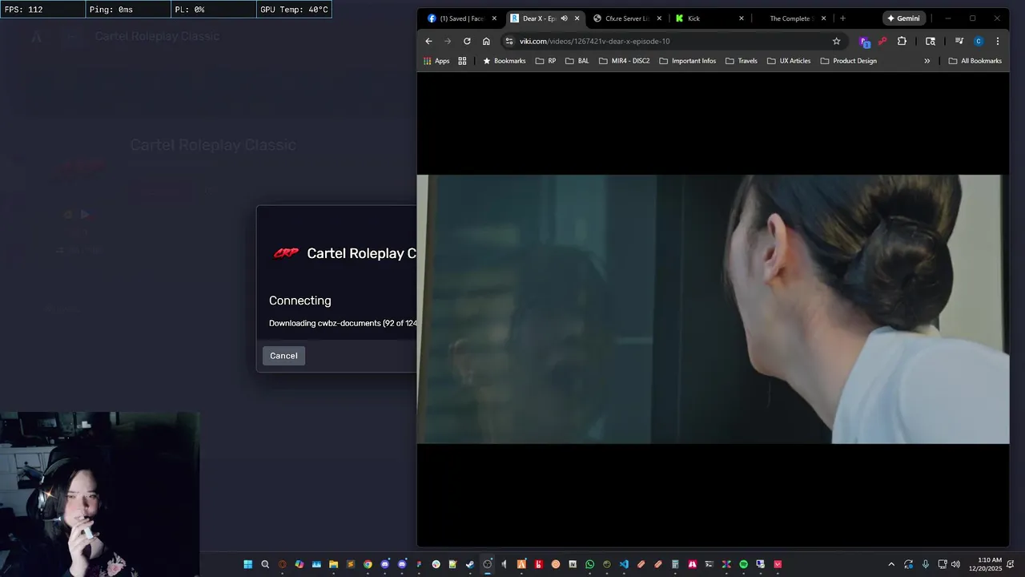Open the Apps shortcut in bookmarks bar

tap(436, 61)
